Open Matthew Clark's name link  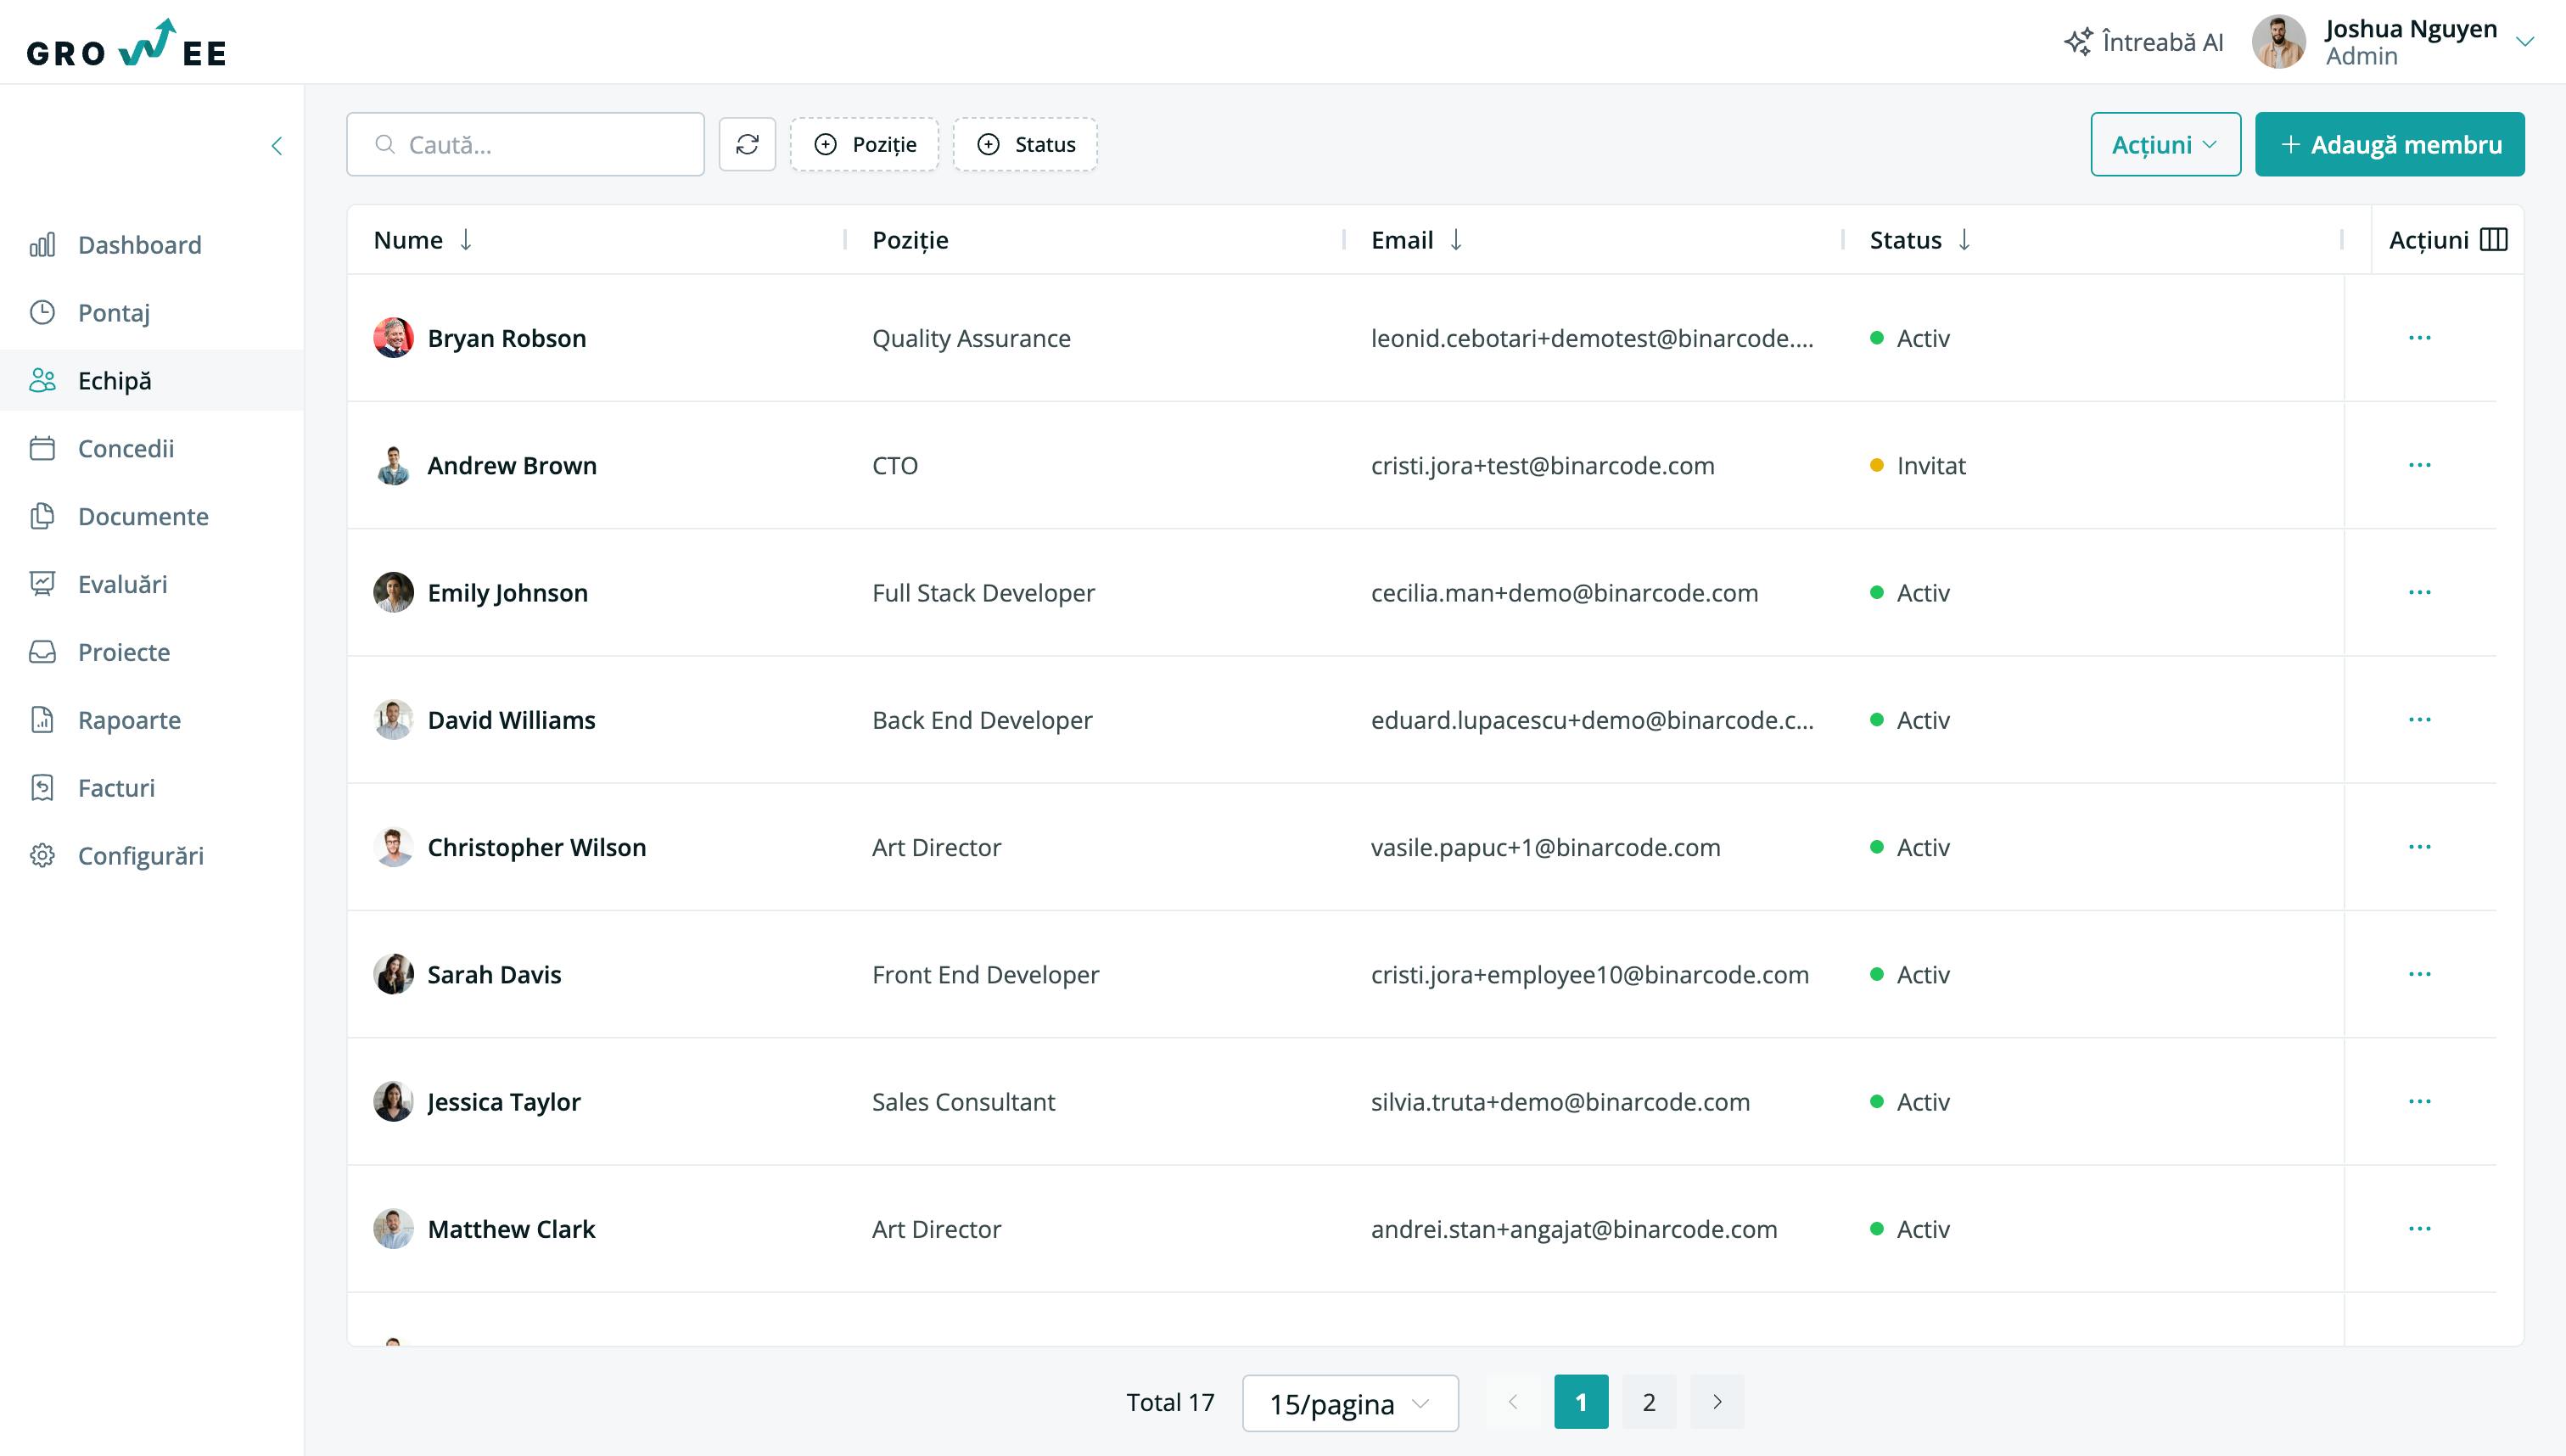[511, 1229]
